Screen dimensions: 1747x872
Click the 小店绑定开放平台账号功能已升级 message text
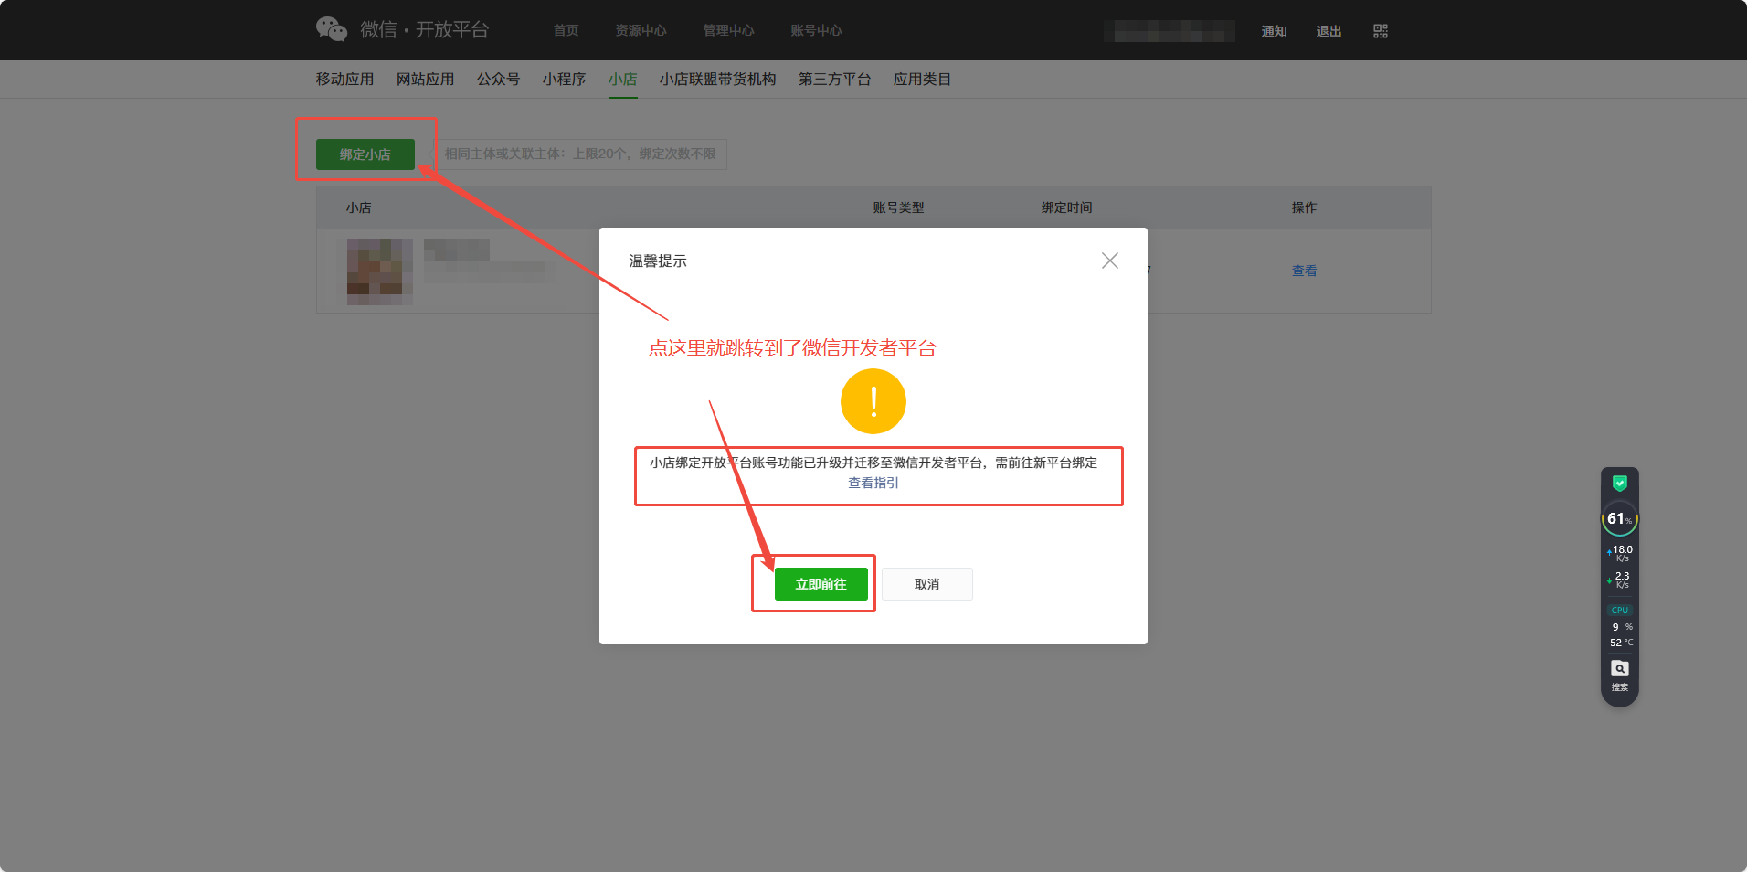(873, 463)
